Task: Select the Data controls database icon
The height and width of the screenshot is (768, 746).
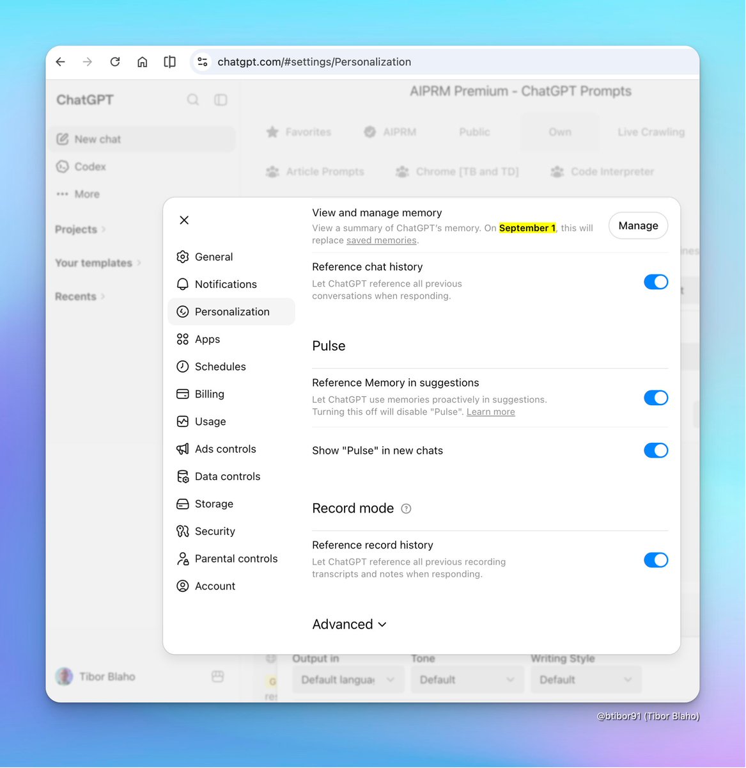Action: (x=183, y=477)
